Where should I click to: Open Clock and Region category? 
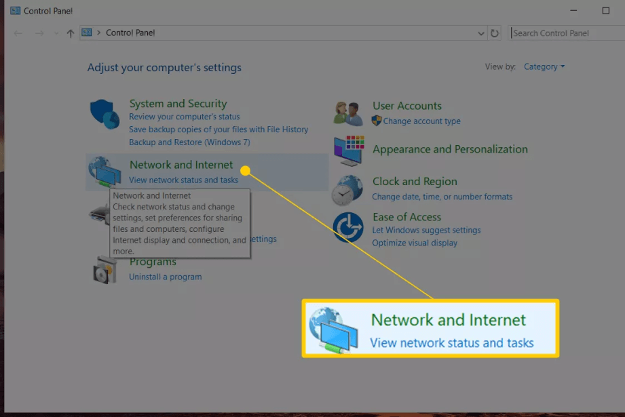click(x=415, y=182)
